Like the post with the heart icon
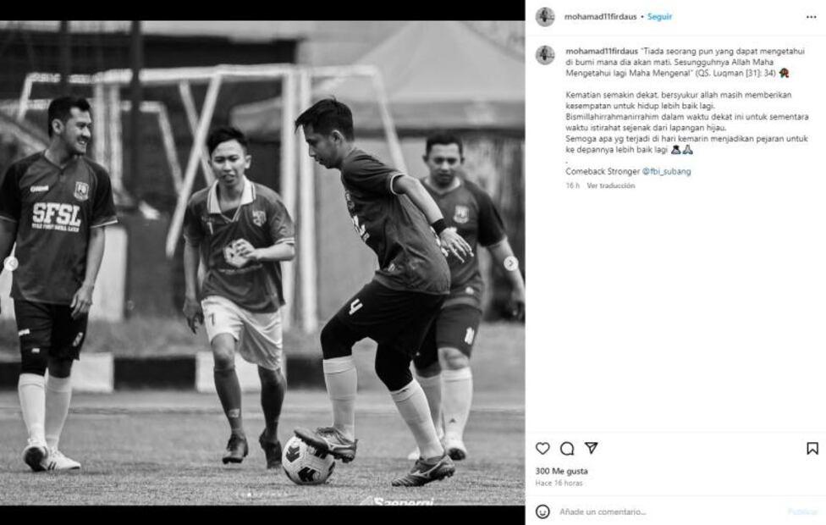The height and width of the screenshot is (525, 826). (542, 449)
